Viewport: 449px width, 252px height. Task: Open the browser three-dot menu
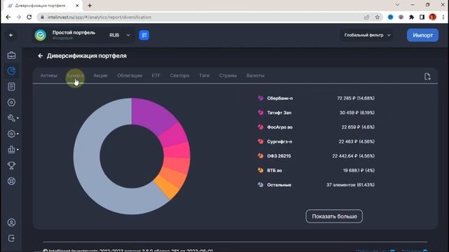(443, 17)
